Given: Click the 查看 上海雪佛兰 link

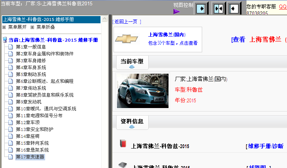Looking at the screenshot, I should tap(259, 39).
